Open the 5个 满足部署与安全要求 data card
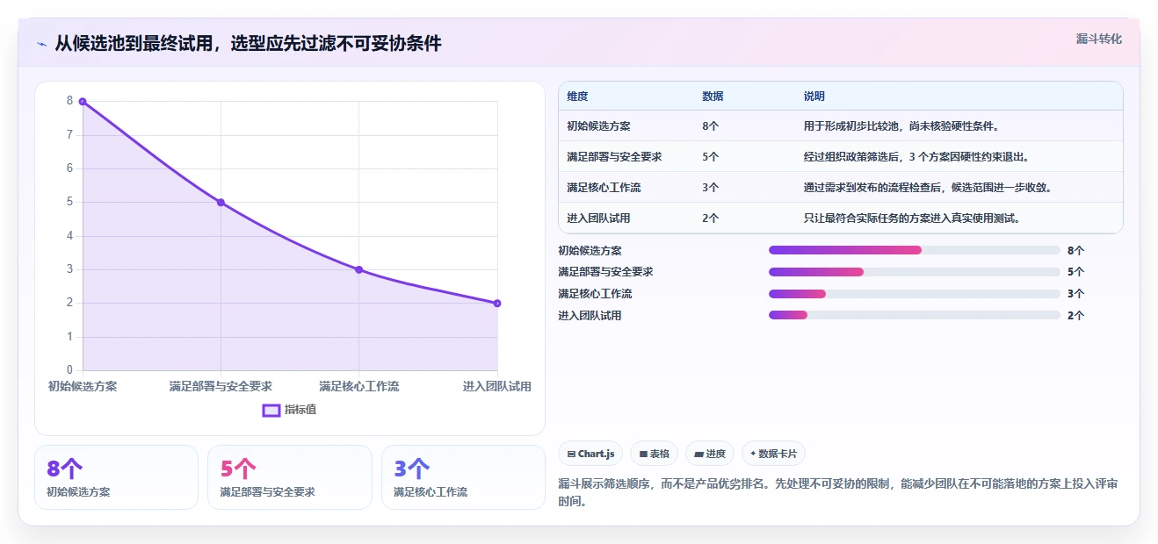Screen dimensions: 1158x544 pyautogui.click(x=290, y=477)
